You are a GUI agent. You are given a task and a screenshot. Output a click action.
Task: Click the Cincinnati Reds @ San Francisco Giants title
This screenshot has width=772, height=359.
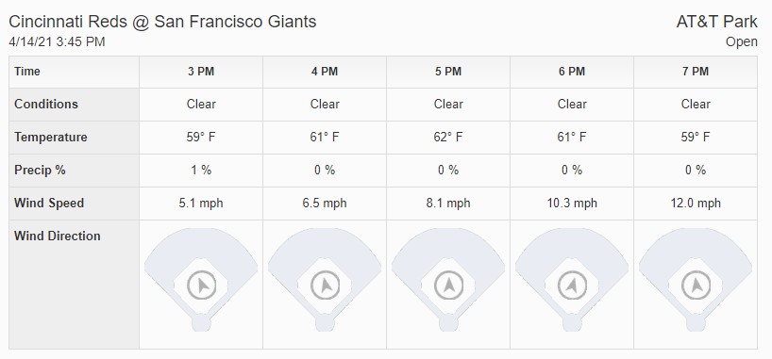point(162,22)
